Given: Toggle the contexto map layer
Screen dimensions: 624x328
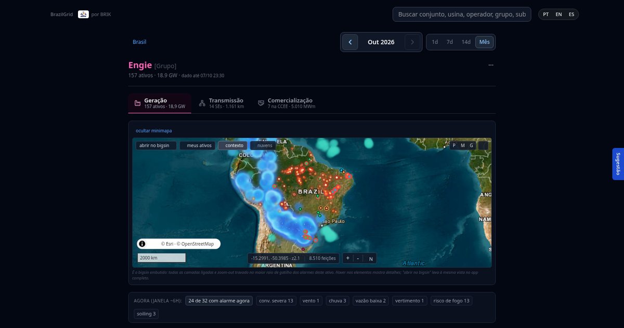Looking at the screenshot, I should pyautogui.click(x=232, y=145).
